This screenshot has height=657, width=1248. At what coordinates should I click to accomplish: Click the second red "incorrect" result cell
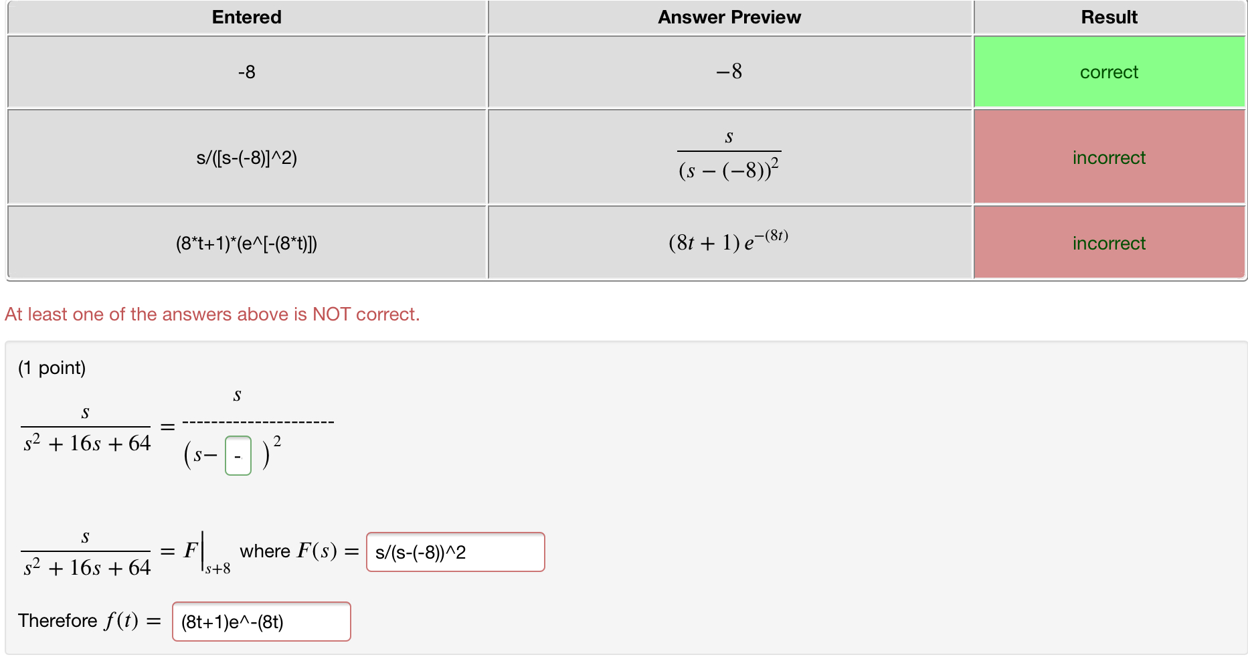(1108, 243)
